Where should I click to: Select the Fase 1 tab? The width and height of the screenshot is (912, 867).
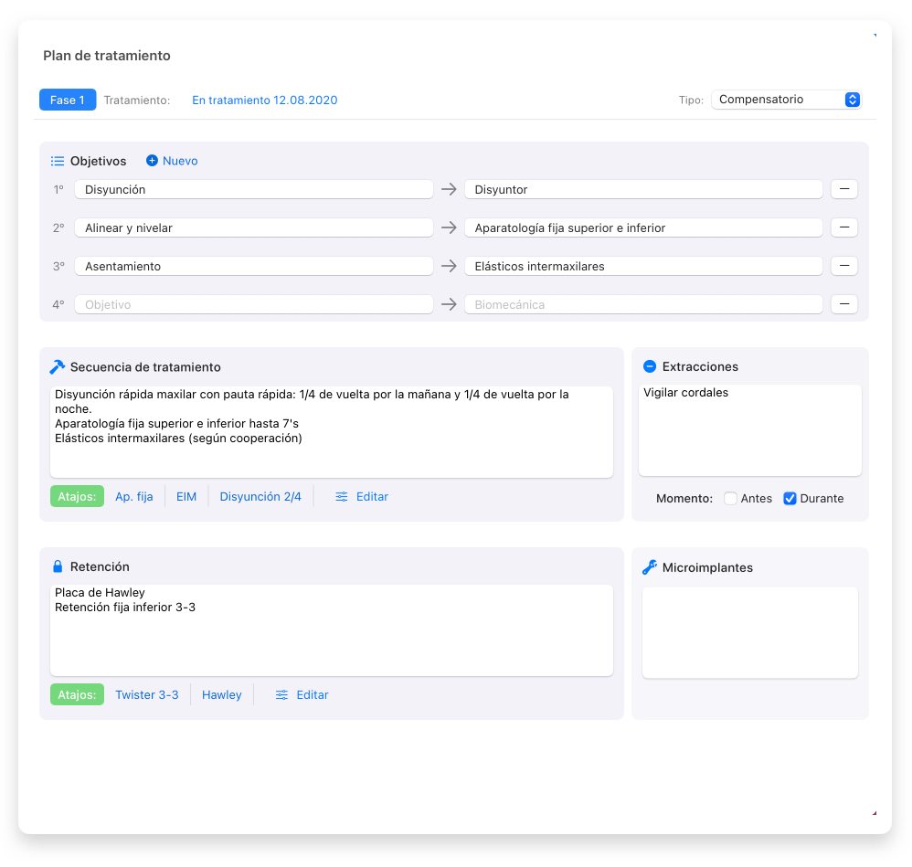(x=68, y=100)
